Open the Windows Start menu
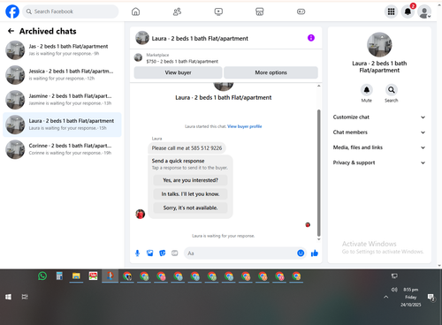The image size is (442, 325). tap(8, 297)
